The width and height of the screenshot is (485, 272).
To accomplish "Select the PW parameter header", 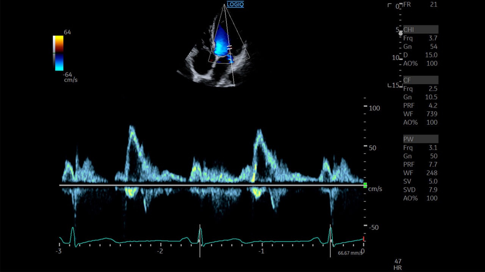I will tap(421, 139).
